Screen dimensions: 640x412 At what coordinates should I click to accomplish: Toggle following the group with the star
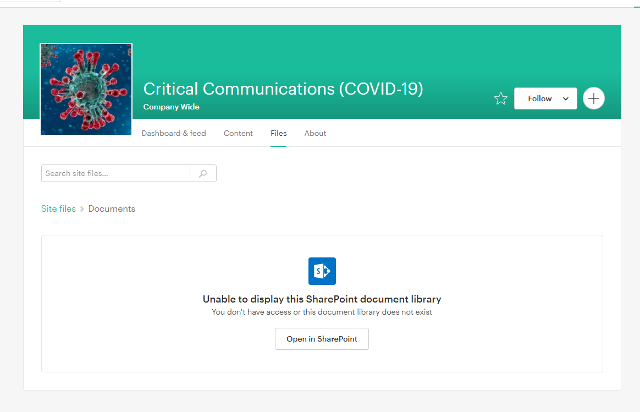tap(500, 98)
